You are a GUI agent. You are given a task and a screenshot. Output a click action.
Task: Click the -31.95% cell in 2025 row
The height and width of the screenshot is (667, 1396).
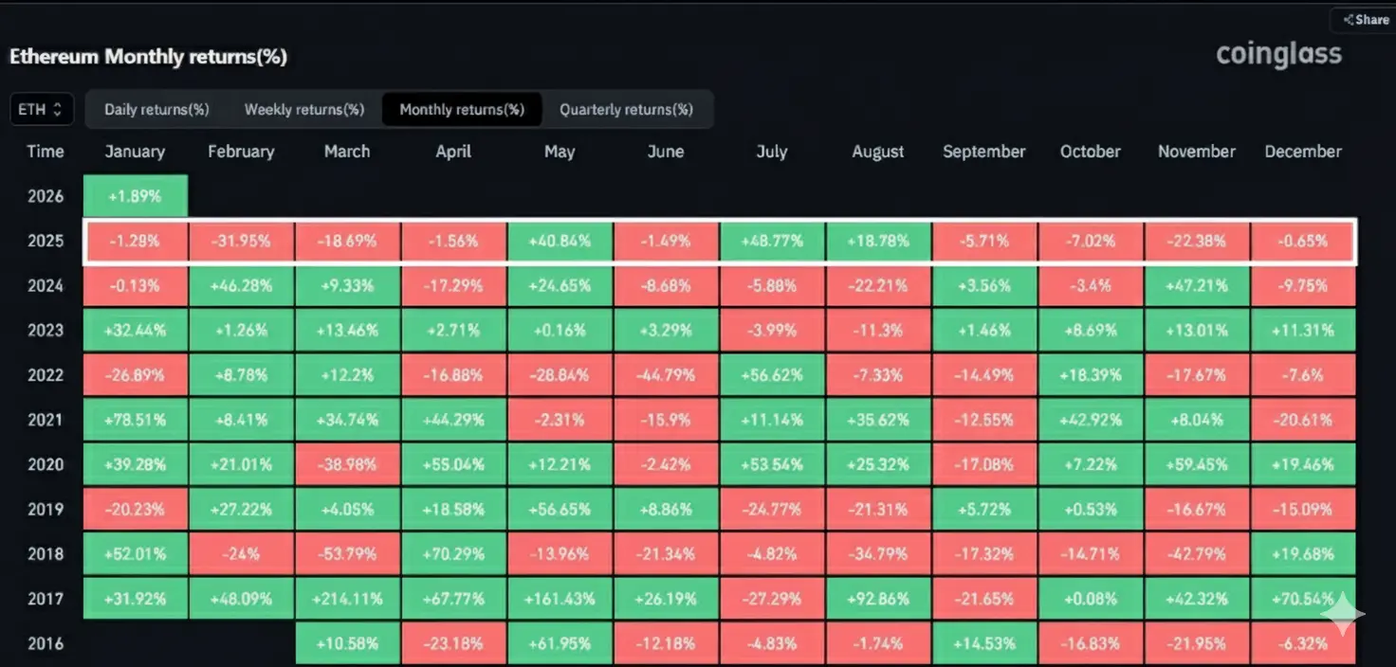pyautogui.click(x=241, y=241)
